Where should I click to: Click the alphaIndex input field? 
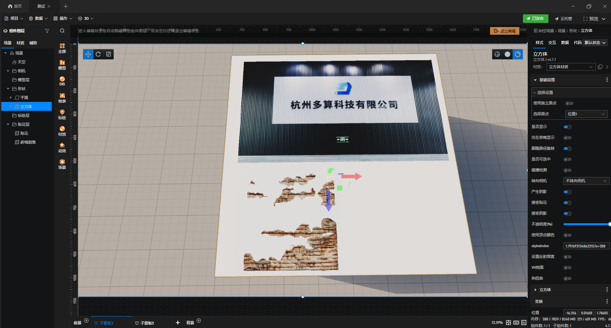586,246
